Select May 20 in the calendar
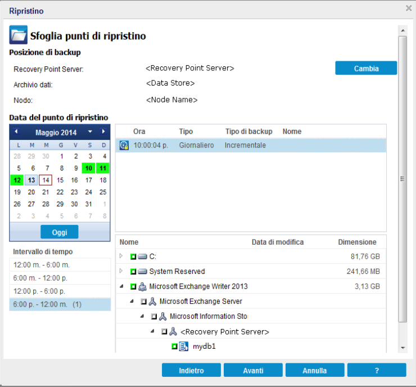 pyautogui.click(x=31, y=192)
